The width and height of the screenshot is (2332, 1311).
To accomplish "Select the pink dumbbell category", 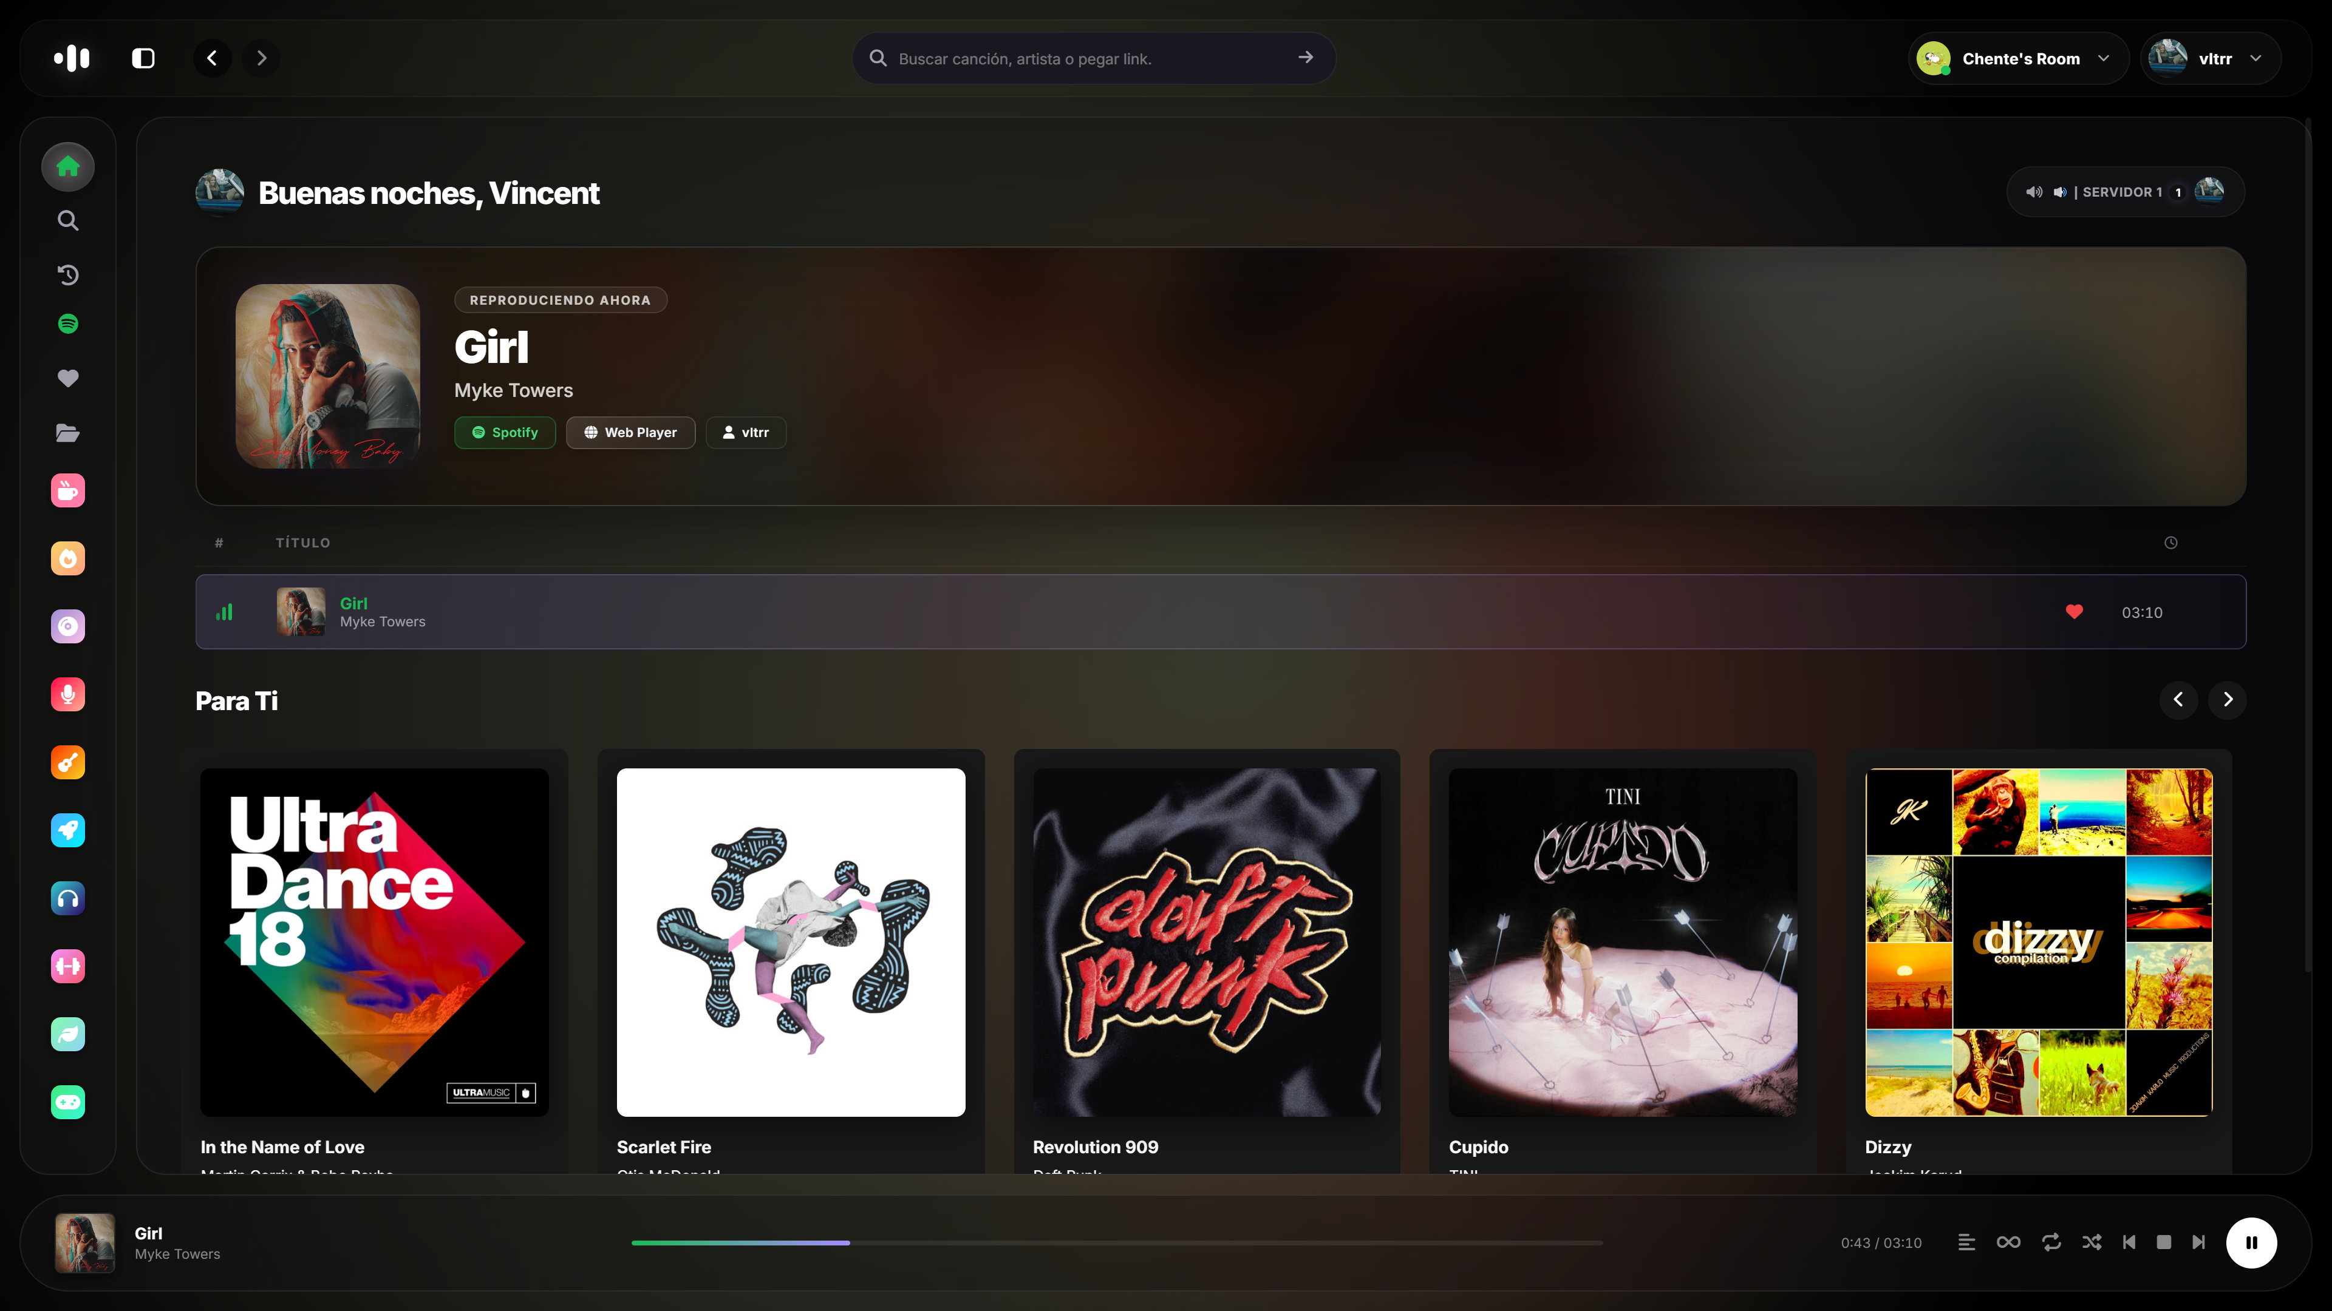I will click(68, 966).
